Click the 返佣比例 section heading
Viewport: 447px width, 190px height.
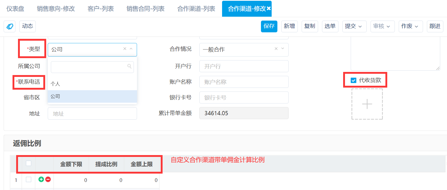pos(27,143)
